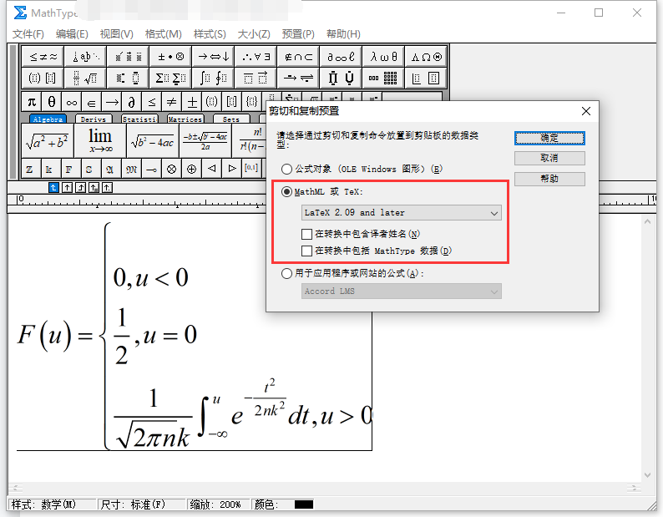663x517 pixels.
Task: Select 用于应用程序或网站的公式 radio button
Action: (x=288, y=273)
